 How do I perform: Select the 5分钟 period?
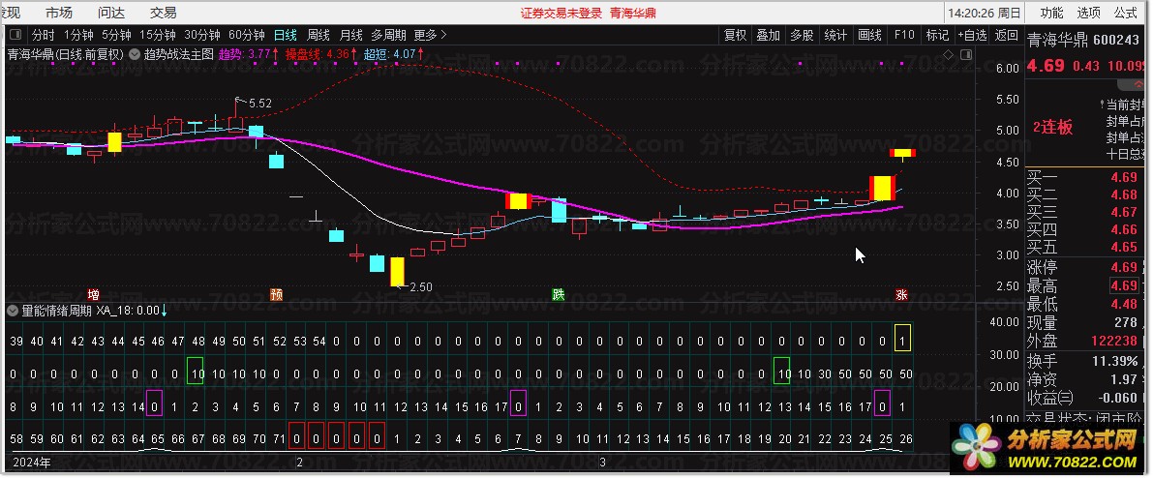(116, 35)
